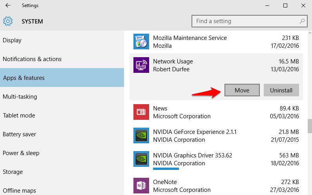Click the Find a setting box
The width and height of the screenshot is (312, 195).
pyautogui.click(x=250, y=21)
